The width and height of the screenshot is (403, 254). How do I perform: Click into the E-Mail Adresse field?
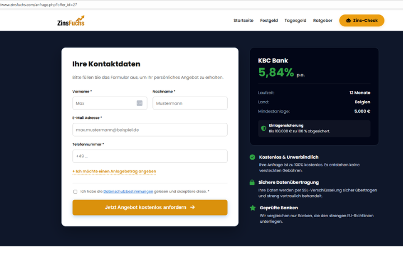point(149,130)
